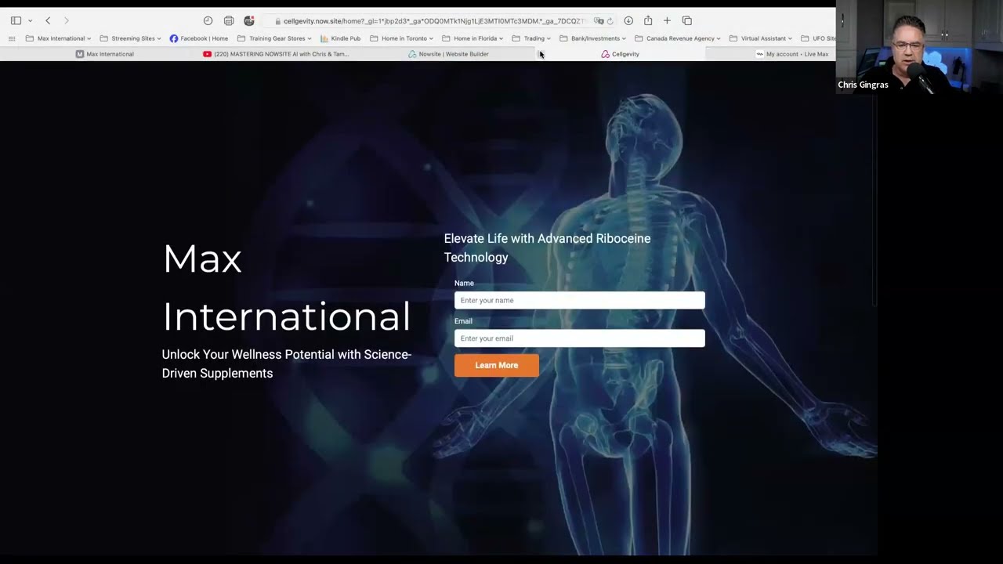
Task: Click the Chris Gingras webcam thumbnail
Action: 918,47
